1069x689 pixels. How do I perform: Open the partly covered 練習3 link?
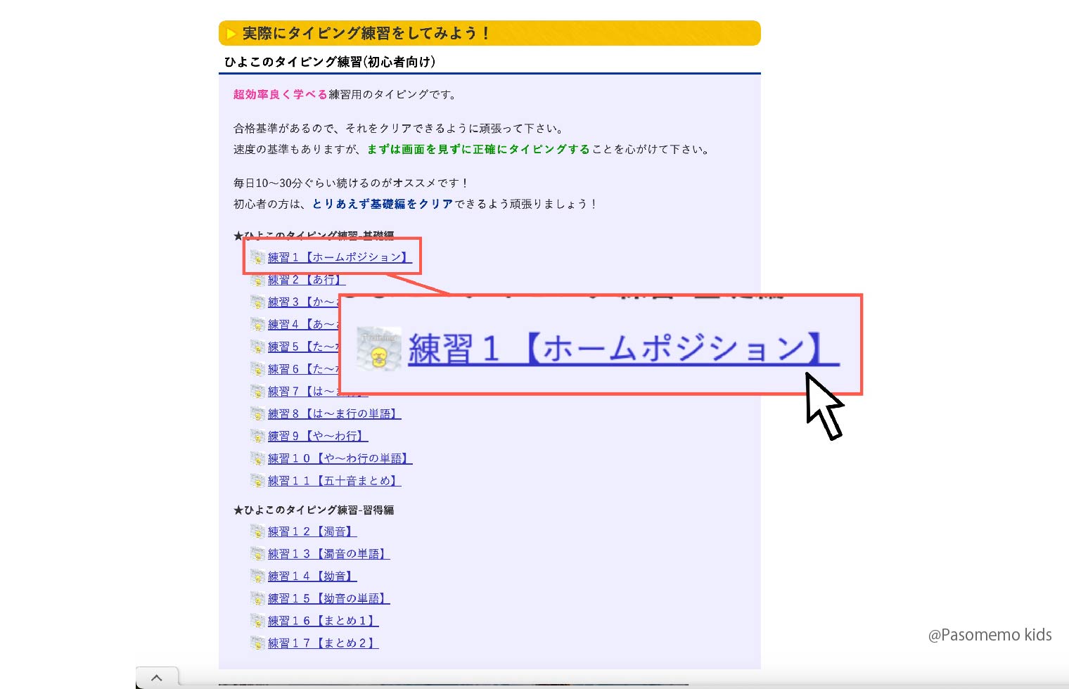click(302, 302)
